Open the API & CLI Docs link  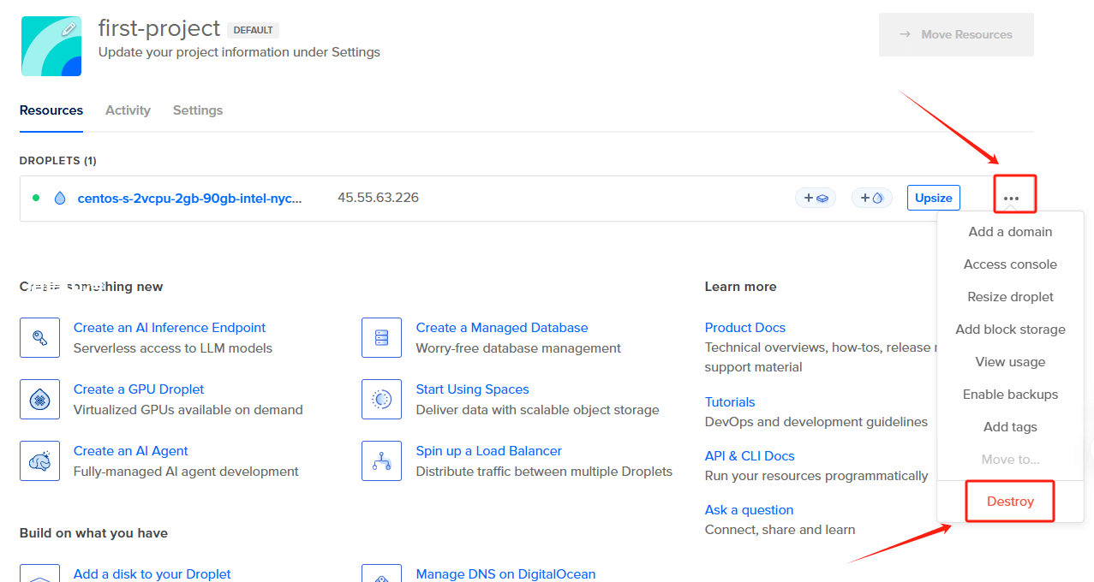750,456
